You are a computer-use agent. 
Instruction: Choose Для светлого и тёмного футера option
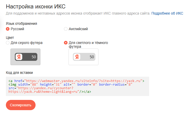coord(65,43)
